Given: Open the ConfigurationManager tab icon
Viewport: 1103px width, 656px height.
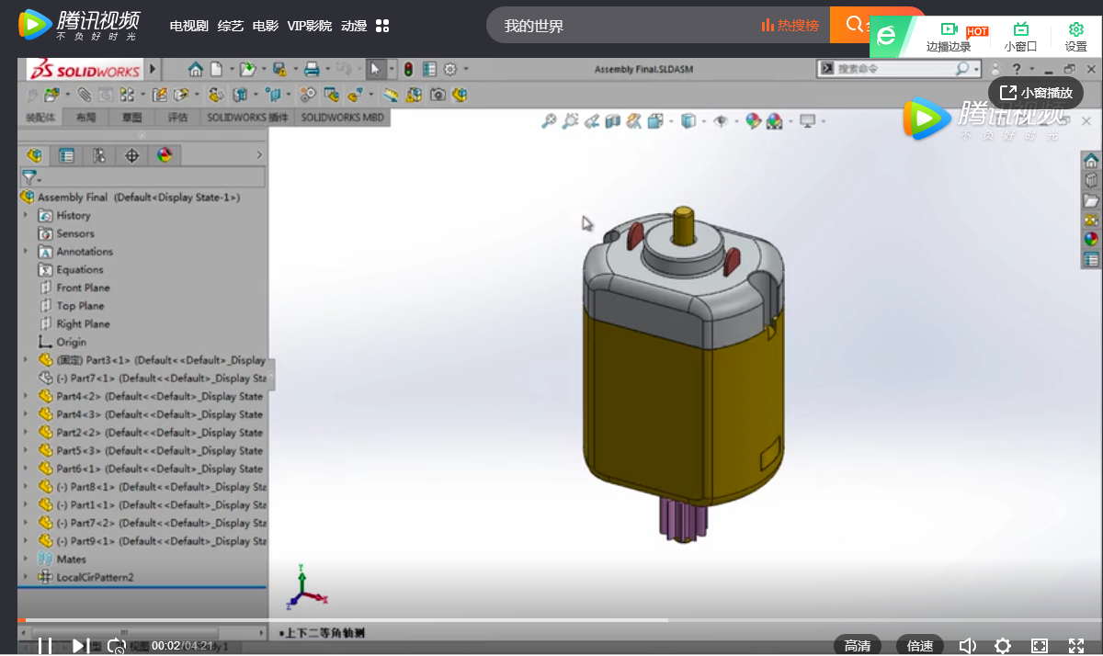Looking at the screenshot, I should pos(99,155).
